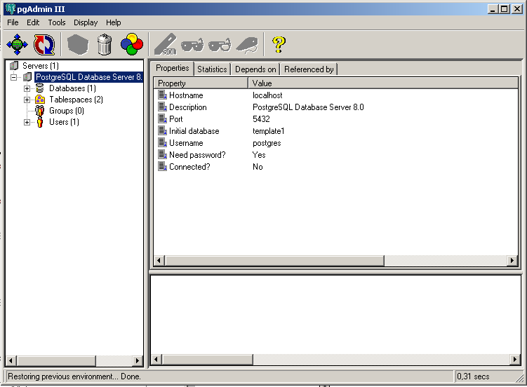The image size is (527, 387).
Task: Click the Connected? row property icon
Action: pos(162,166)
